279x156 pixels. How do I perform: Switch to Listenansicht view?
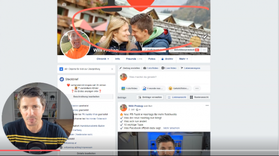pyautogui.click(x=177, y=97)
